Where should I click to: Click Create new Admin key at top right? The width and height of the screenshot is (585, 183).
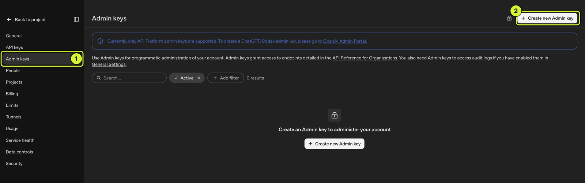[547, 18]
